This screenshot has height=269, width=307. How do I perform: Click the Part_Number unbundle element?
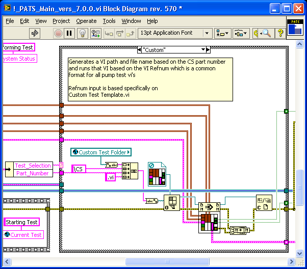coord(33,173)
